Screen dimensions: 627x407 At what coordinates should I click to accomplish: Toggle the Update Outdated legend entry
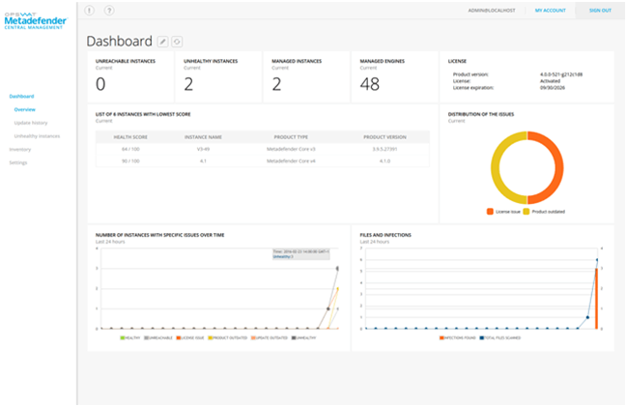click(270, 338)
